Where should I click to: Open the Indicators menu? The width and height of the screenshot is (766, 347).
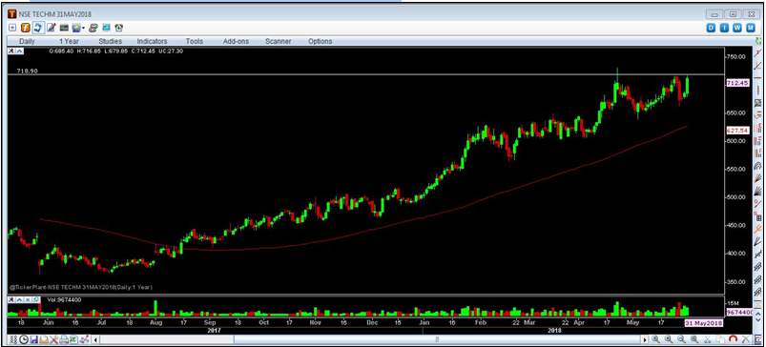coord(152,42)
